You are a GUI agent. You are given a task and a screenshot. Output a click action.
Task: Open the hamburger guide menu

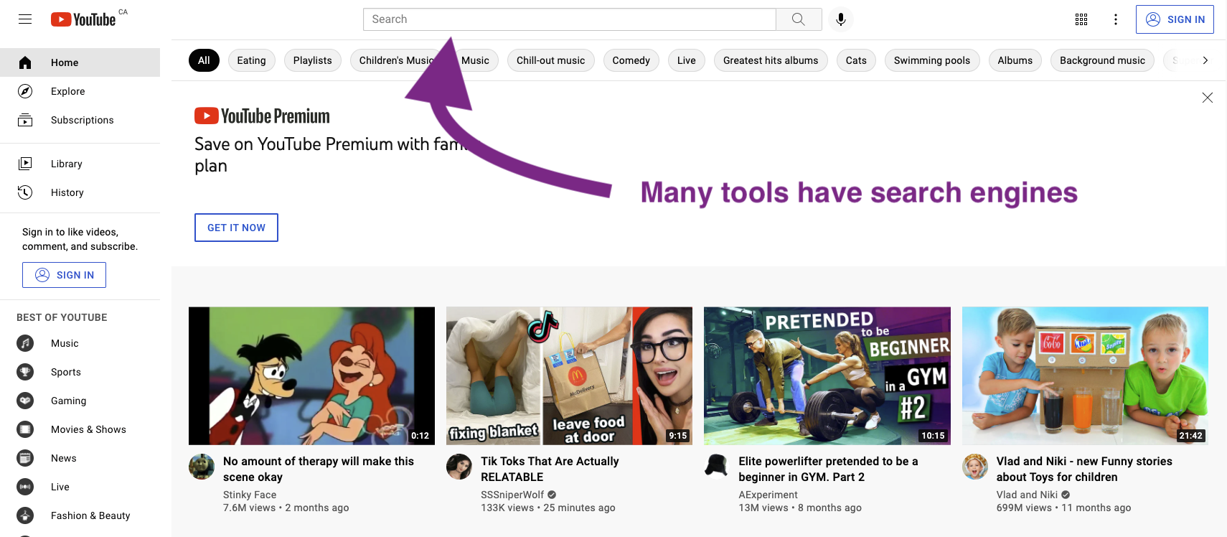click(x=25, y=19)
